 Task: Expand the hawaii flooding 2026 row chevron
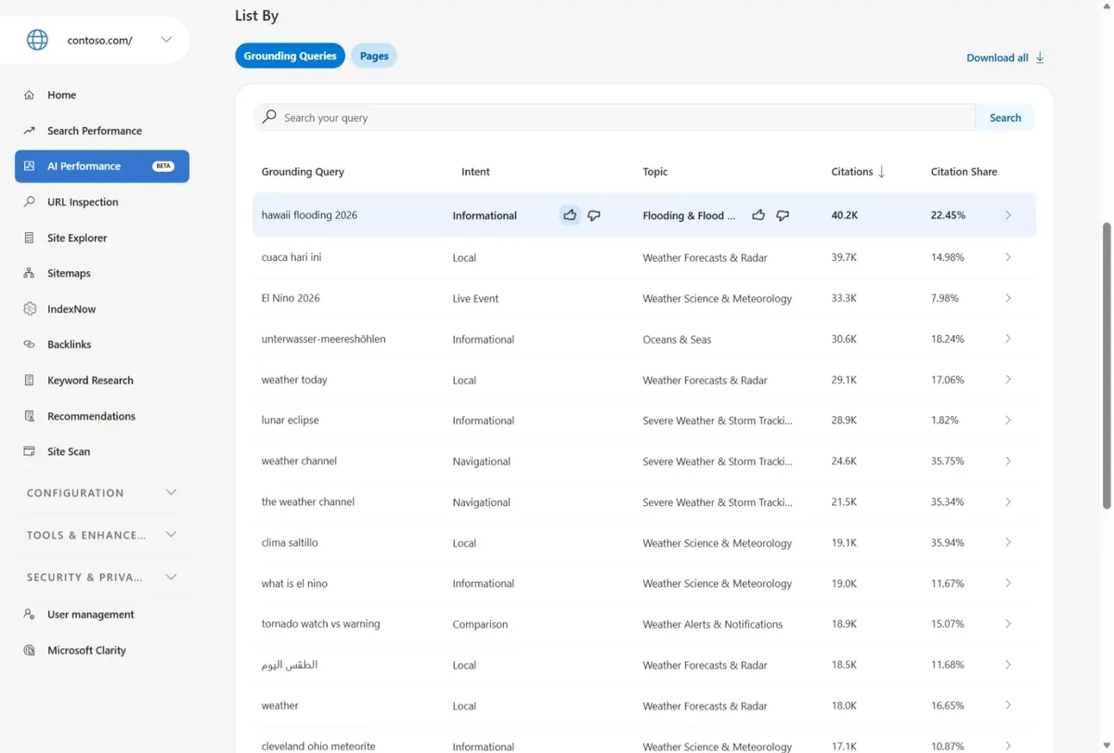tap(1008, 215)
